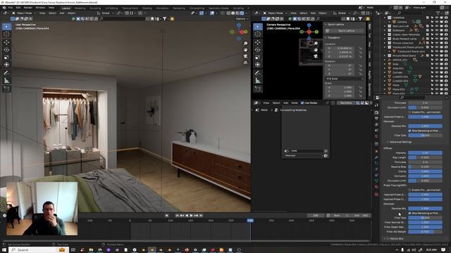Switch to the Compositing workspace tab

(x=197, y=8)
